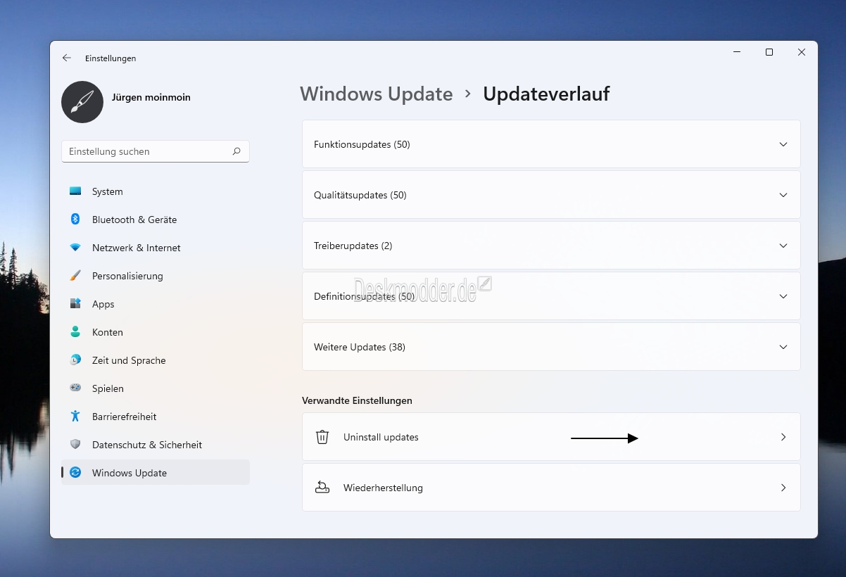Open Datenschutz & Sicherheit settings

point(156,445)
